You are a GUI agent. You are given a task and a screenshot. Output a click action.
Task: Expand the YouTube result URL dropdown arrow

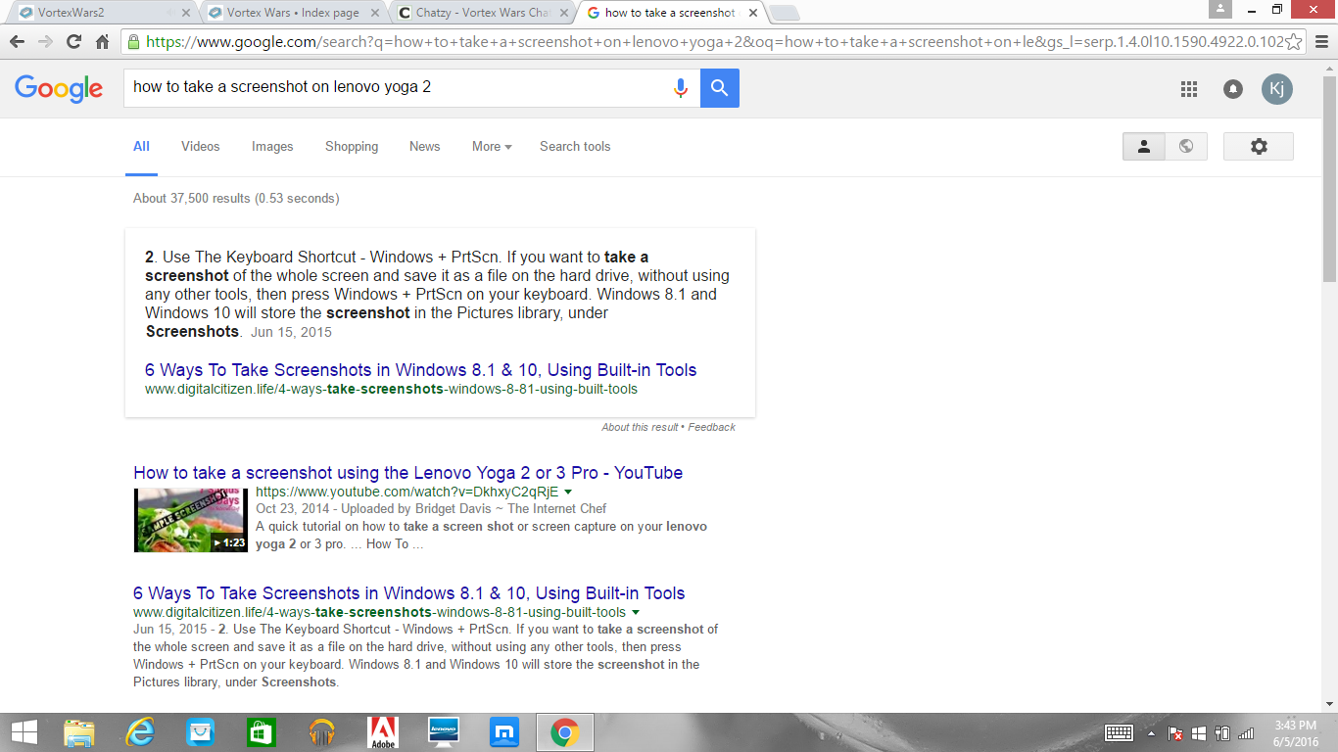click(x=568, y=492)
